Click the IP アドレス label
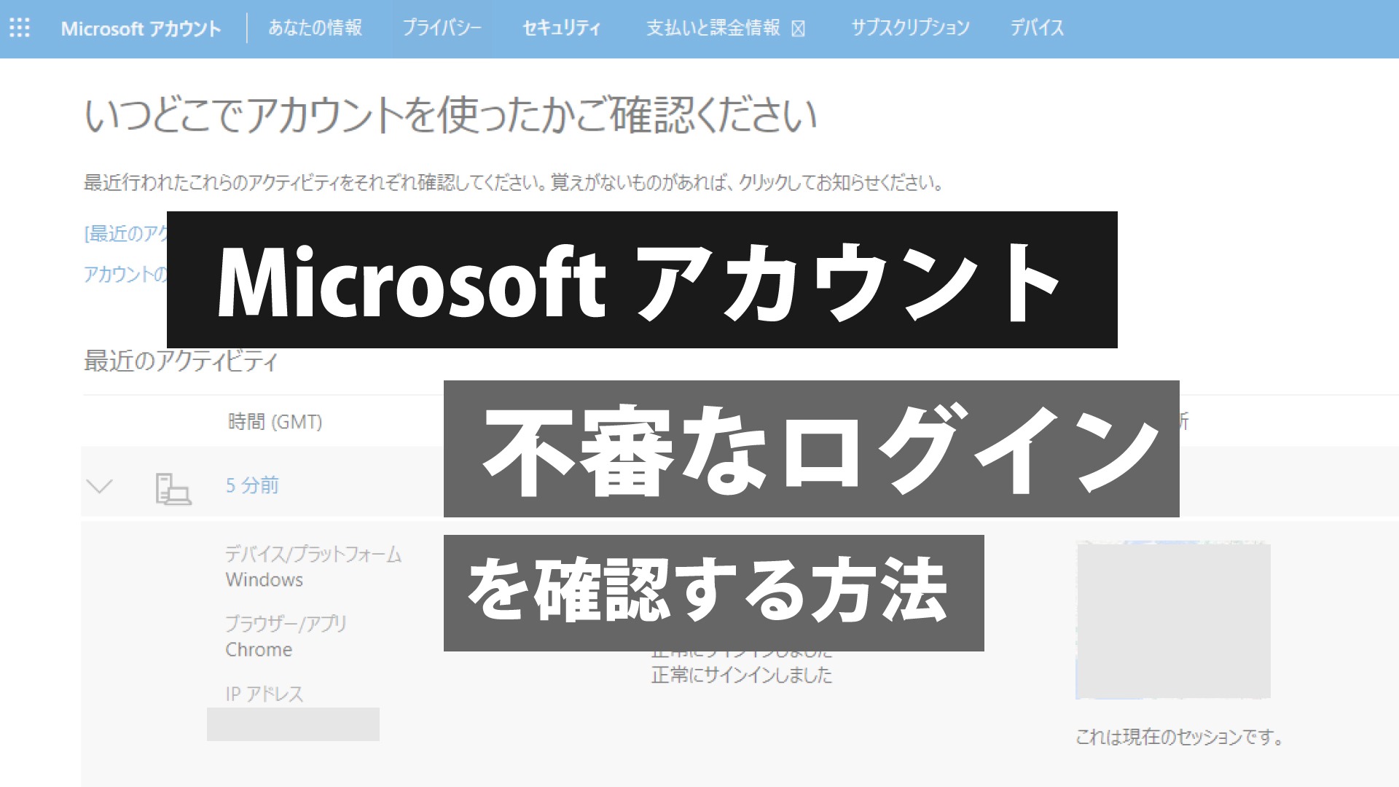 pos(264,694)
